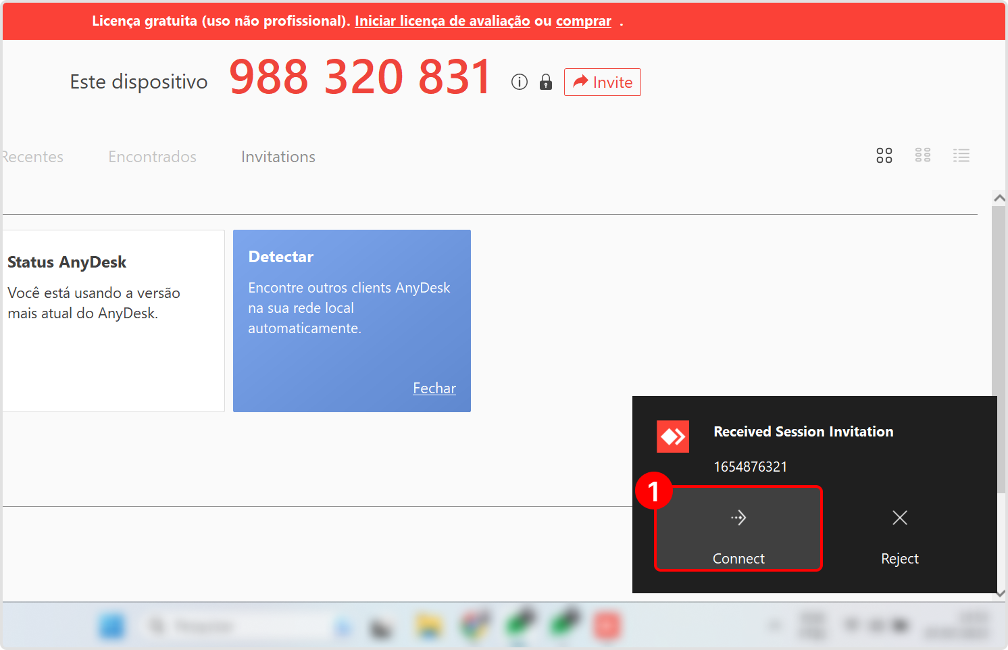Click the AnyDesk logo in the invitation popup
1008x650 pixels.
[x=672, y=436]
